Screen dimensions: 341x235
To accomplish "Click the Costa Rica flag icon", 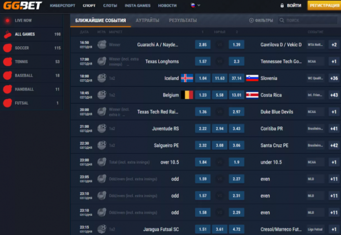I will point(252,95).
